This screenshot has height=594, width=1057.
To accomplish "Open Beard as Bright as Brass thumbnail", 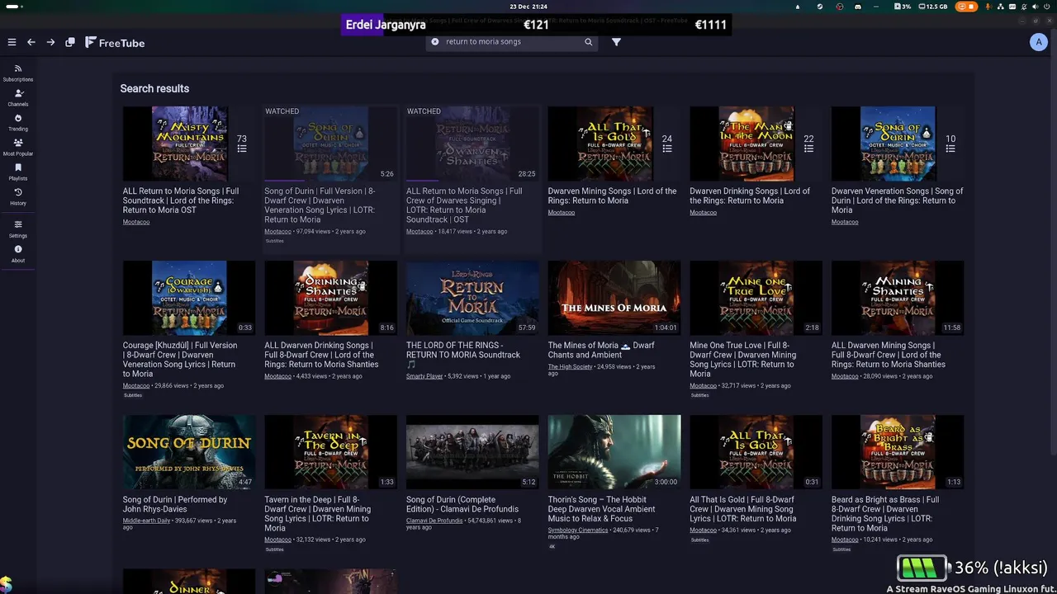I will point(898,452).
